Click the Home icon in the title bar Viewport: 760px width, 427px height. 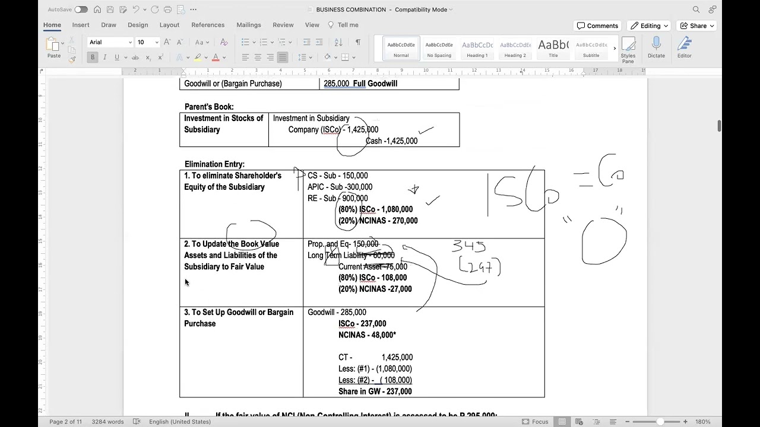tap(97, 9)
